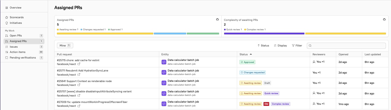Click entity code icon in #25711 row

pos(164,72)
